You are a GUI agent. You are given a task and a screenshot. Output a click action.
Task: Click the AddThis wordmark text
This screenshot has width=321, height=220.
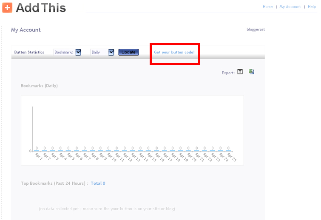pos(41,8)
